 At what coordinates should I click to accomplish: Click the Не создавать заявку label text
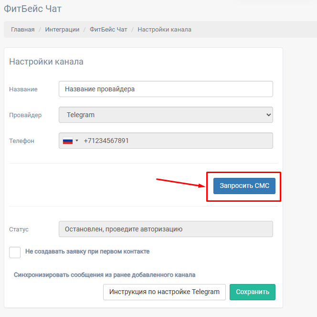pos(87,251)
